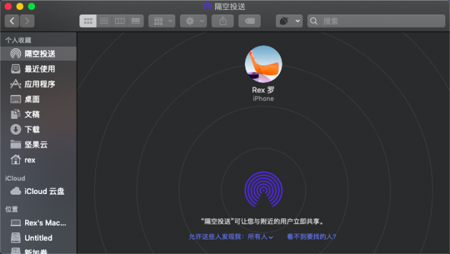
Task: Select Rex's Mac... under 位置
Action: (x=38, y=222)
